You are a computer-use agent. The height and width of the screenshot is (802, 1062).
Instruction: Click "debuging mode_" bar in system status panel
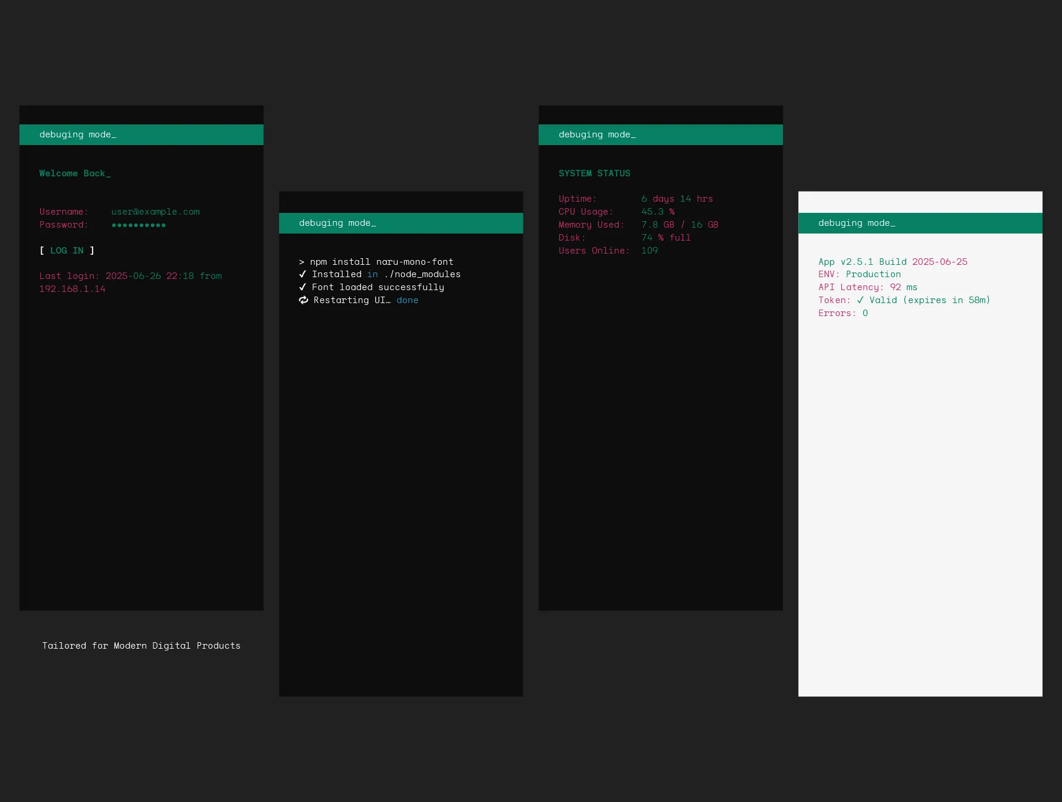[x=660, y=134]
